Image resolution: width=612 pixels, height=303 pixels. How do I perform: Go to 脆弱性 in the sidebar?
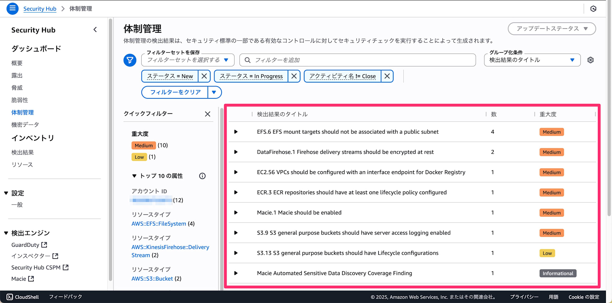[20, 100]
